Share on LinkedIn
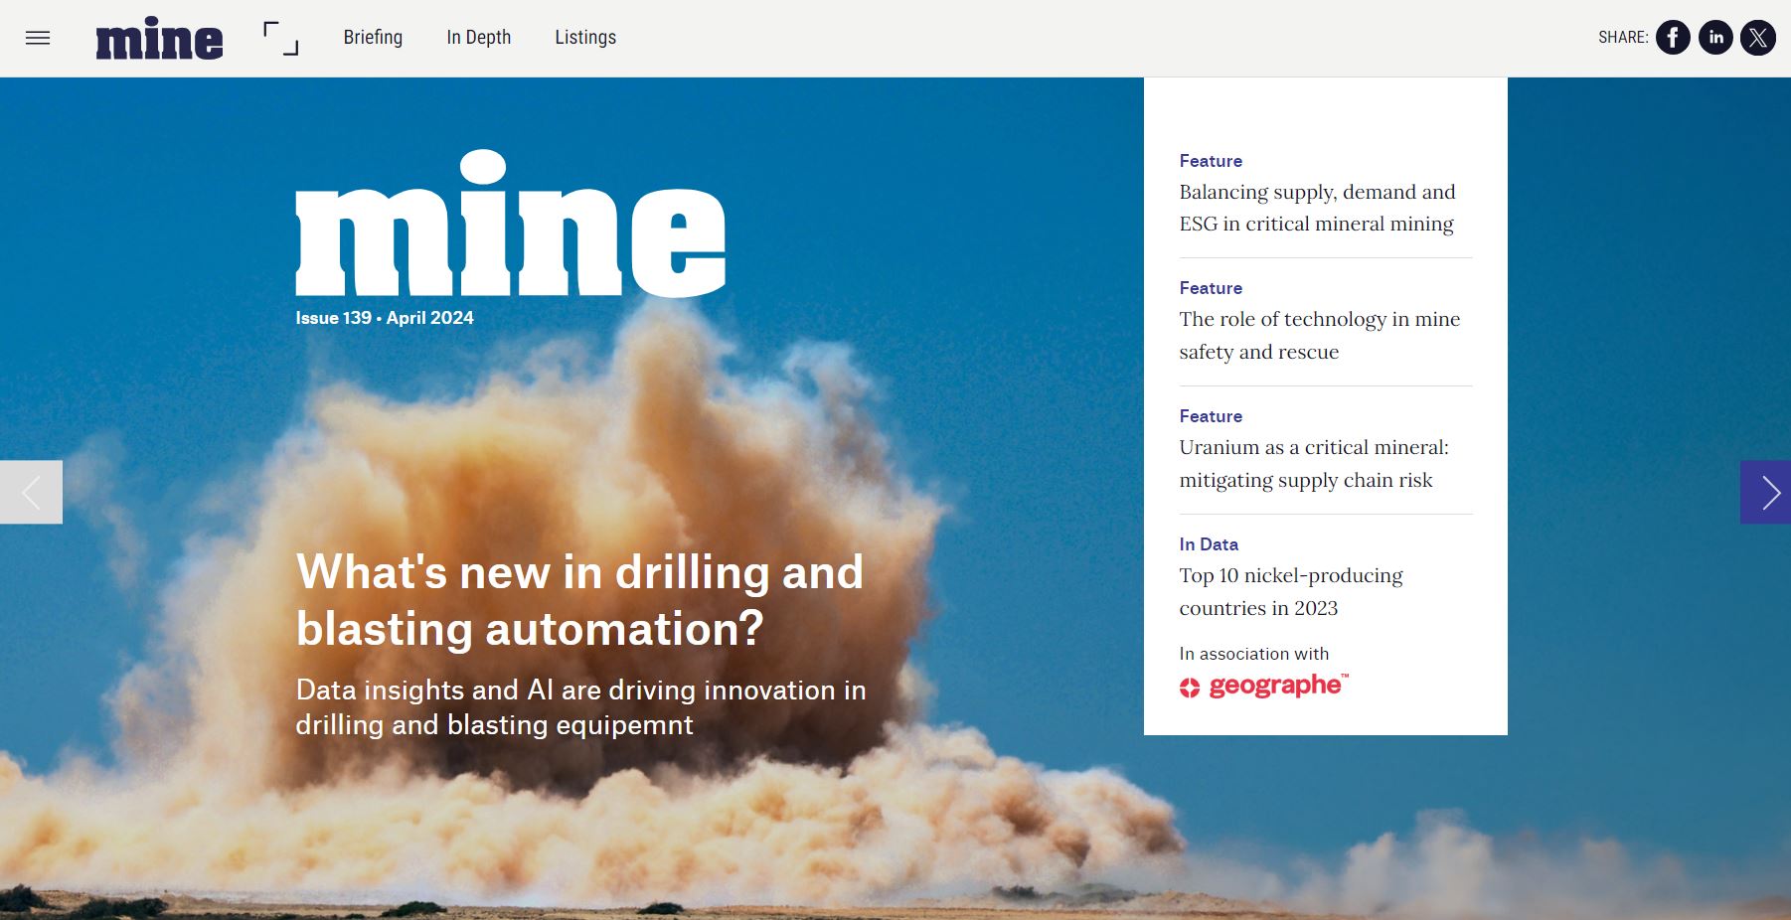The width and height of the screenshot is (1791, 920). (x=1715, y=38)
